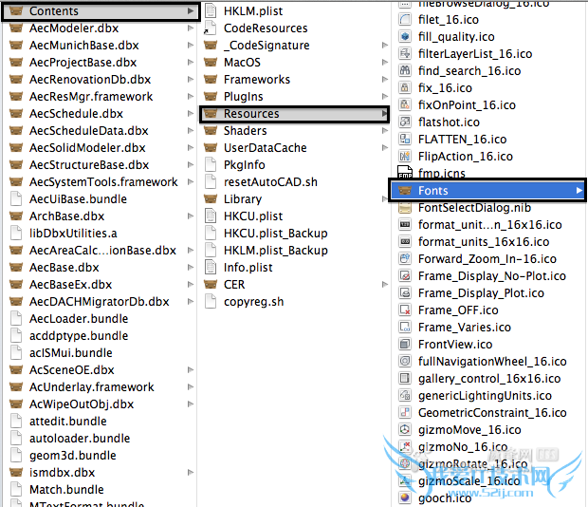
Task: Select AecSystemTools.framework item
Action: (103, 181)
